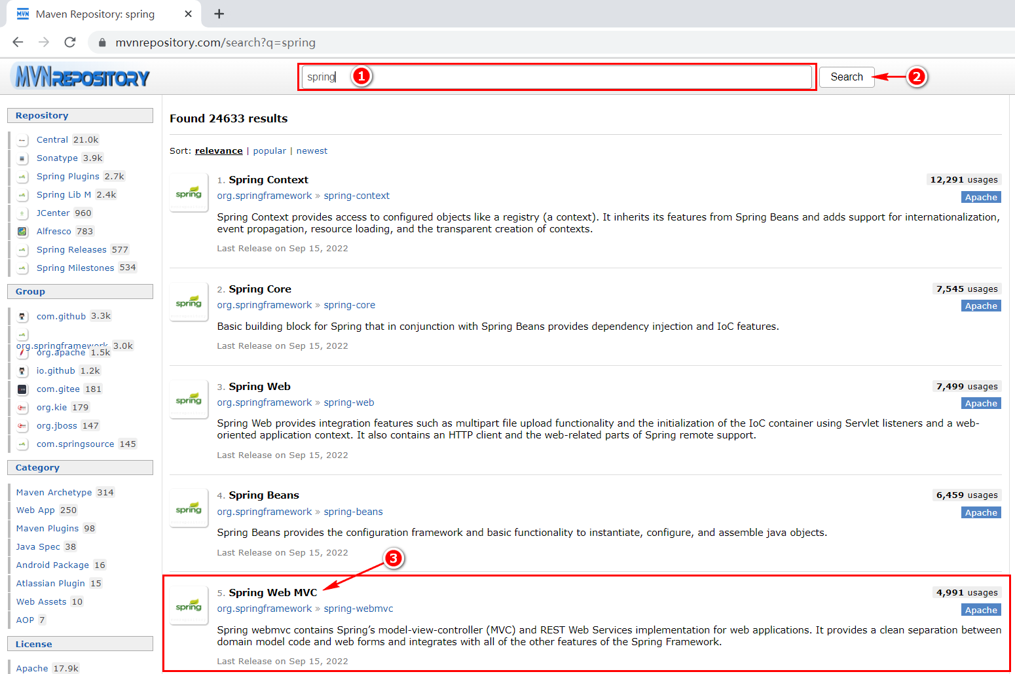The image size is (1015, 674).
Task: Click the spring-webmvc artifact link
Action: pyautogui.click(x=359, y=609)
